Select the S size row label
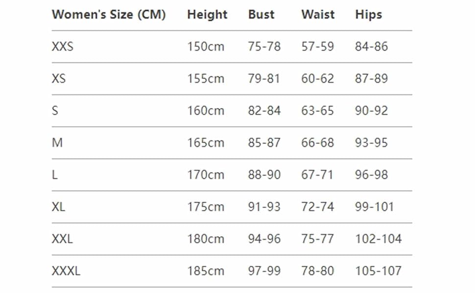This screenshot has height=293, width=475. [55, 110]
